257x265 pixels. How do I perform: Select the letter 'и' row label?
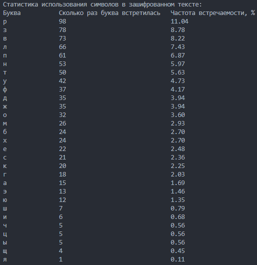5,217
